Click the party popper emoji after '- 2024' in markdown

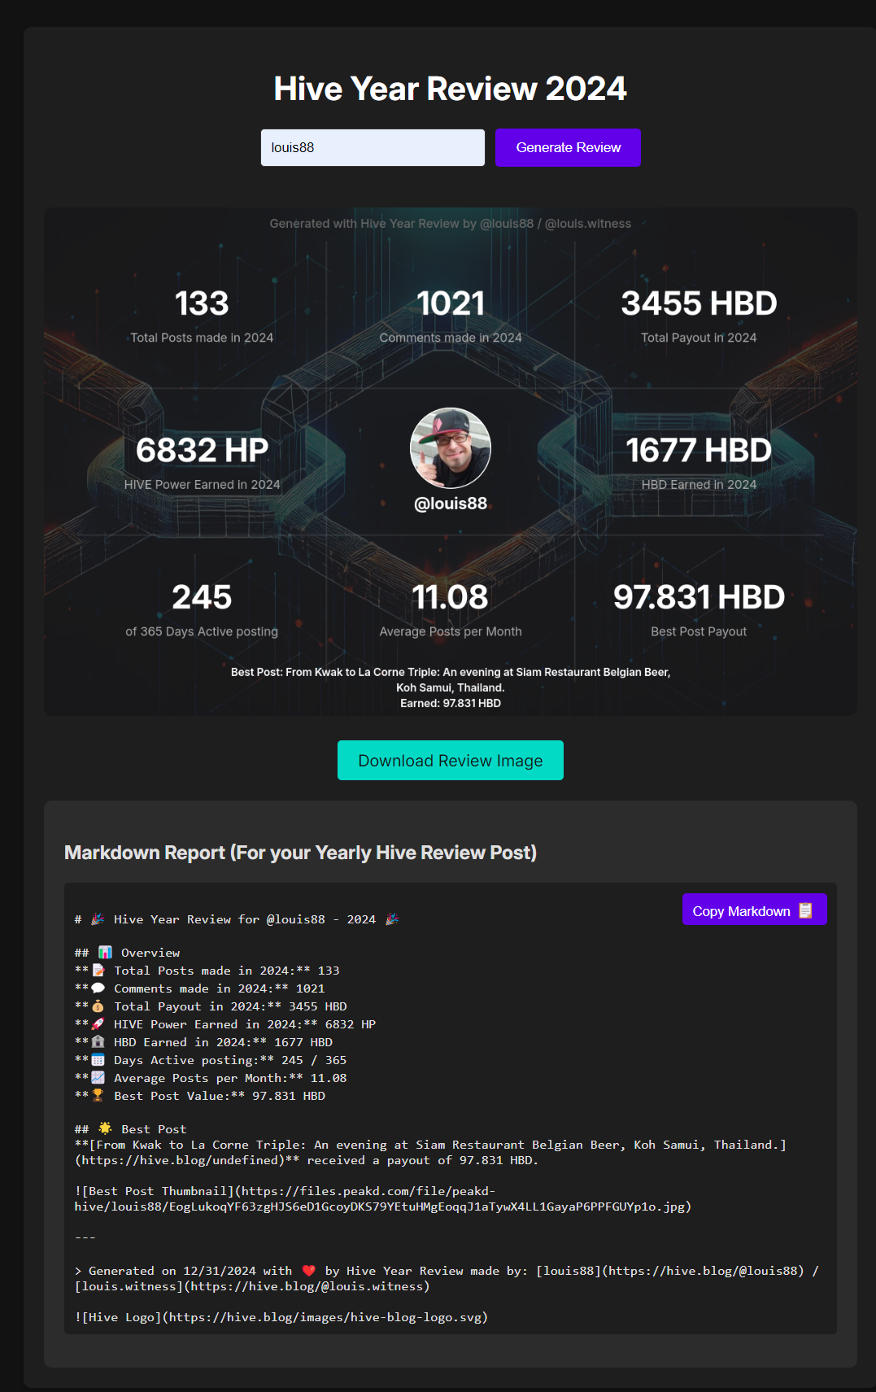click(x=391, y=919)
